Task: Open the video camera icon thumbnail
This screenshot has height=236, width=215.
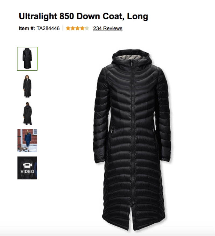Action: (27, 165)
